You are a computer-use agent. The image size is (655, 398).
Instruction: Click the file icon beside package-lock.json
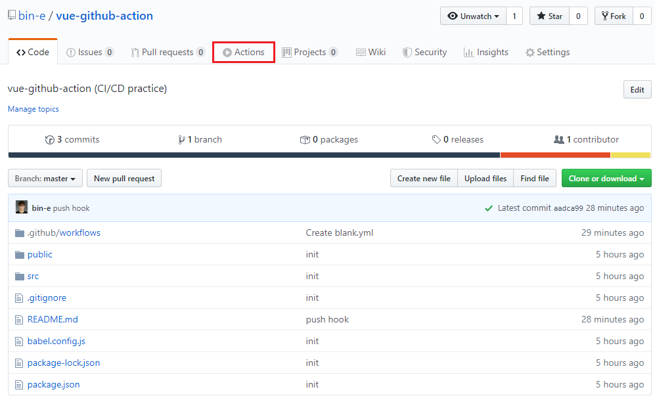19,363
